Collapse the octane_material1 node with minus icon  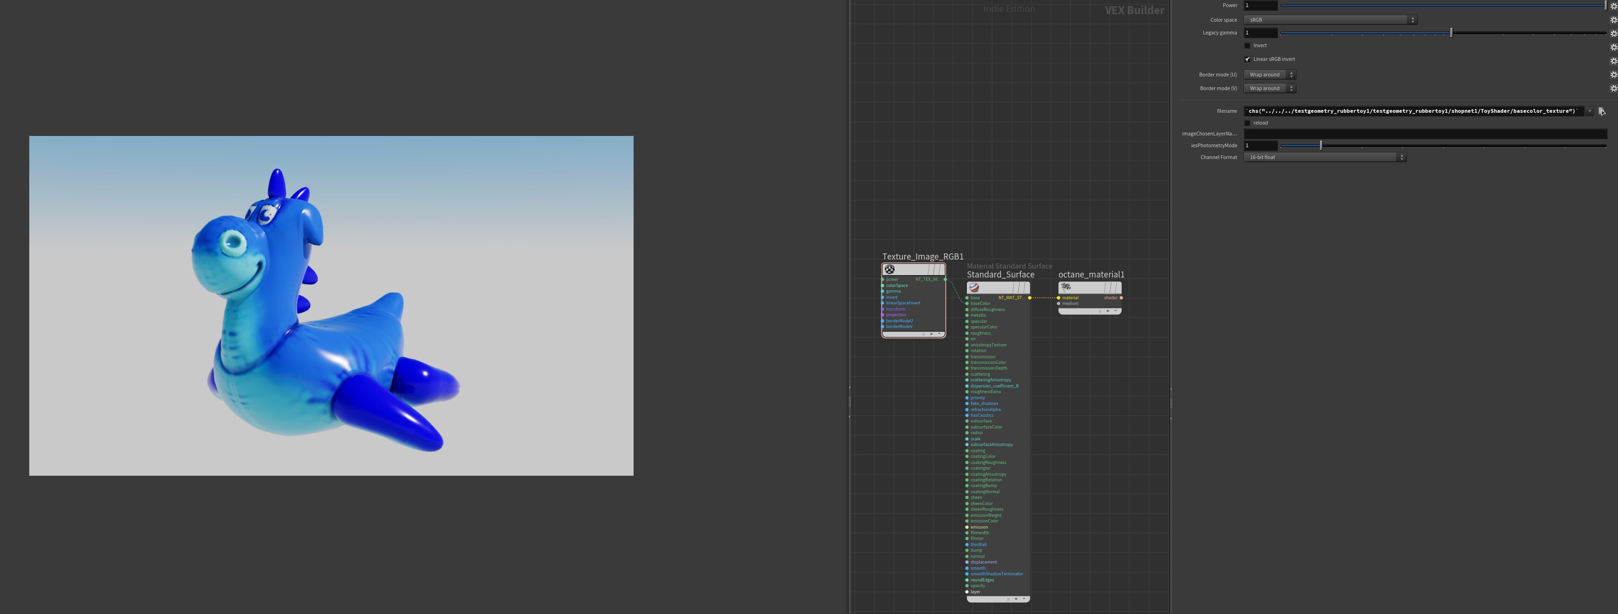point(1116,311)
